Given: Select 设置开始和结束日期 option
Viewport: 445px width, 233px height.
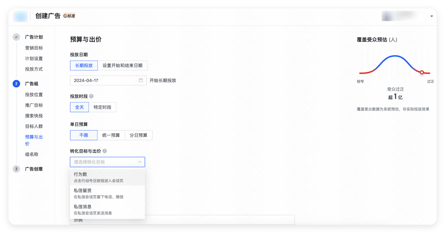Looking at the screenshot, I should [x=122, y=65].
